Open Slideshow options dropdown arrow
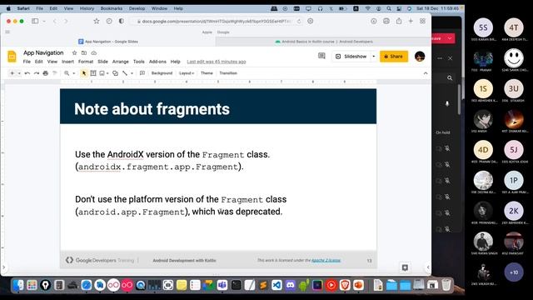The image size is (533, 300). click(374, 57)
